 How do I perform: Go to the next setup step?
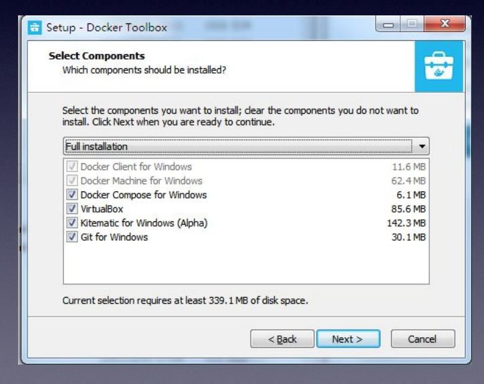coord(348,339)
